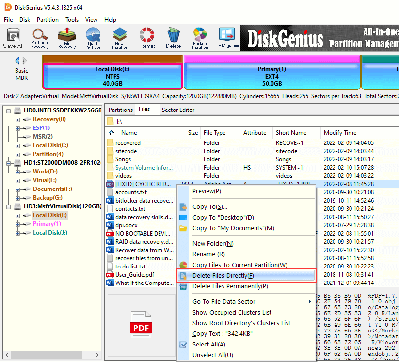Create a partition with New Partition
Screen dimensions: 399x362
pos(120,38)
